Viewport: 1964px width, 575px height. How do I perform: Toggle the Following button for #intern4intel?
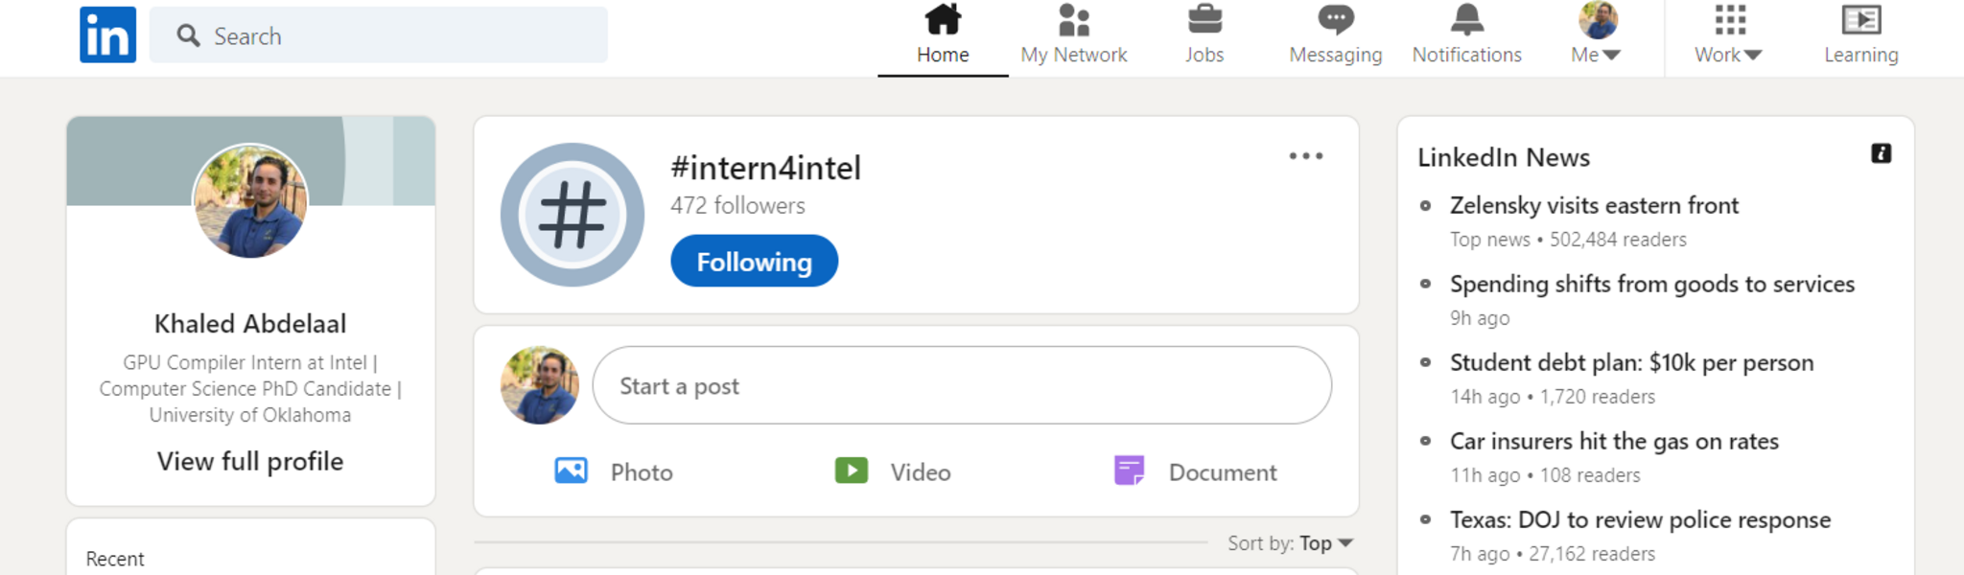(754, 262)
